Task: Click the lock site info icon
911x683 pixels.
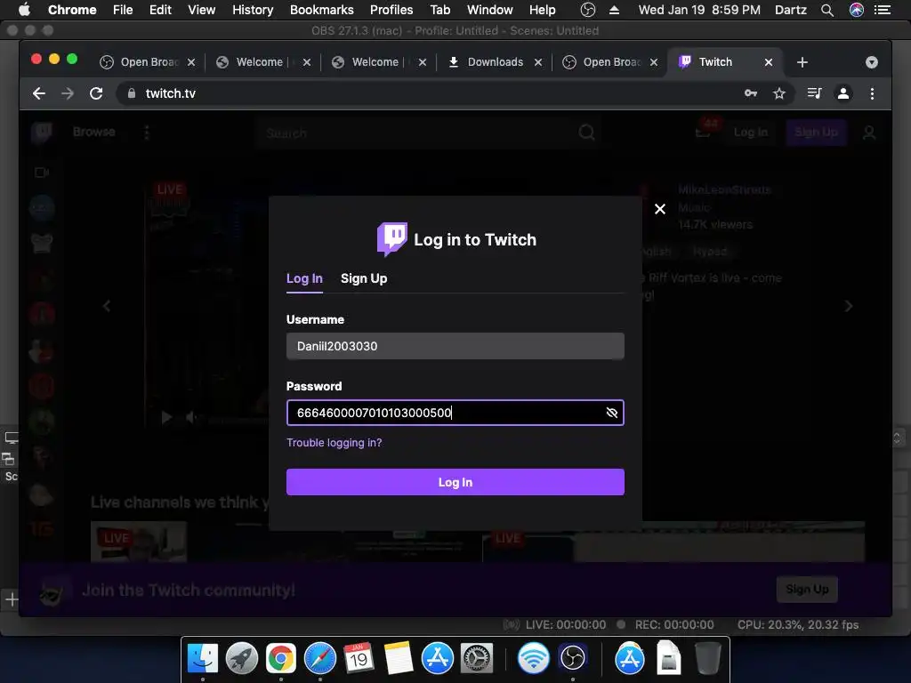Action: (x=132, y=93)
